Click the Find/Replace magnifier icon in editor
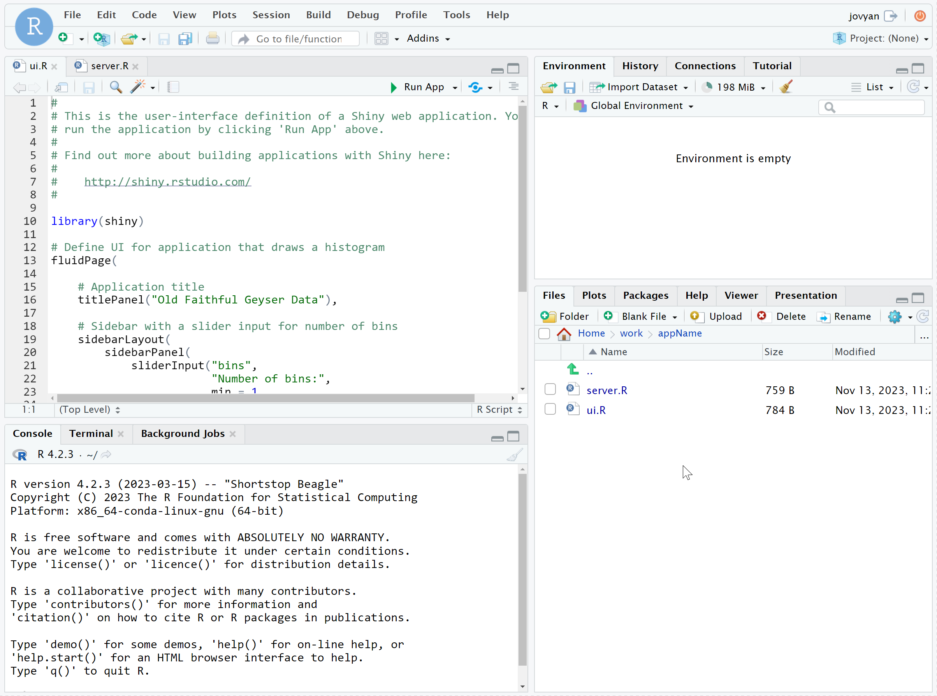This screenshot has width=937, height=696. (116, 87)
